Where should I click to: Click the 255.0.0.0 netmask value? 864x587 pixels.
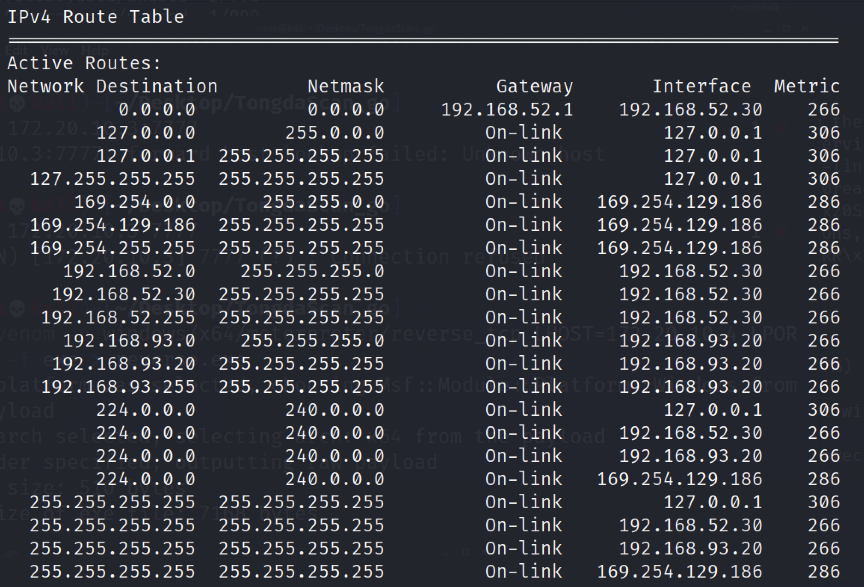pyautogui.click(x=334, y=133)
